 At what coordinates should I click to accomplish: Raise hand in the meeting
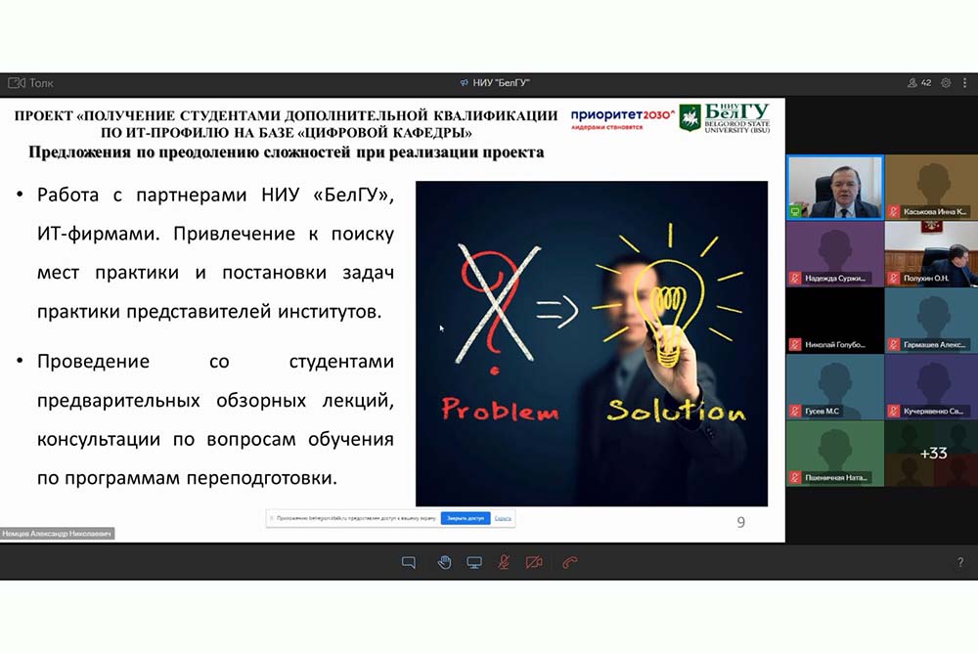pyautogui.click(x=444, y=562)
